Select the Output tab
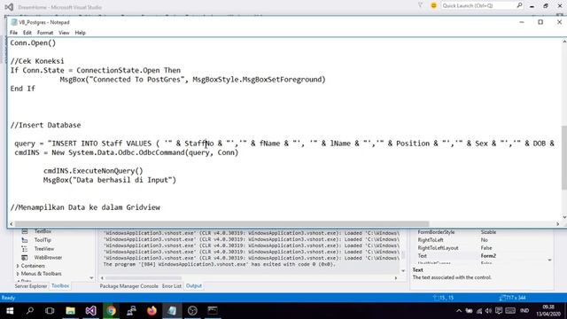The height and width of the screenshot is (319, 567). 194,285
